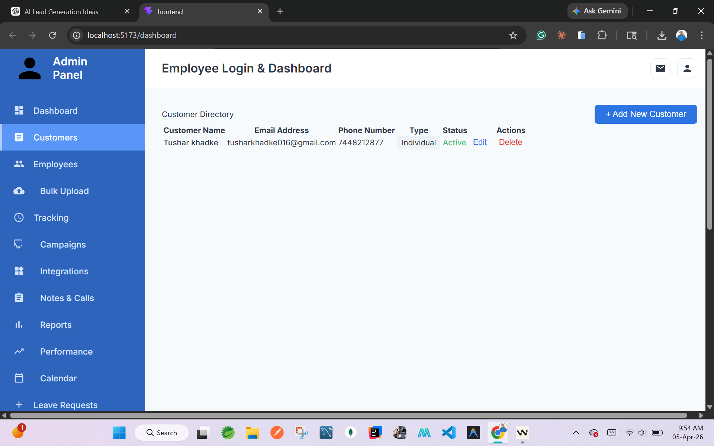Open the mail icon in the header
Screen dimensions: 714x446
click(660, 68)
